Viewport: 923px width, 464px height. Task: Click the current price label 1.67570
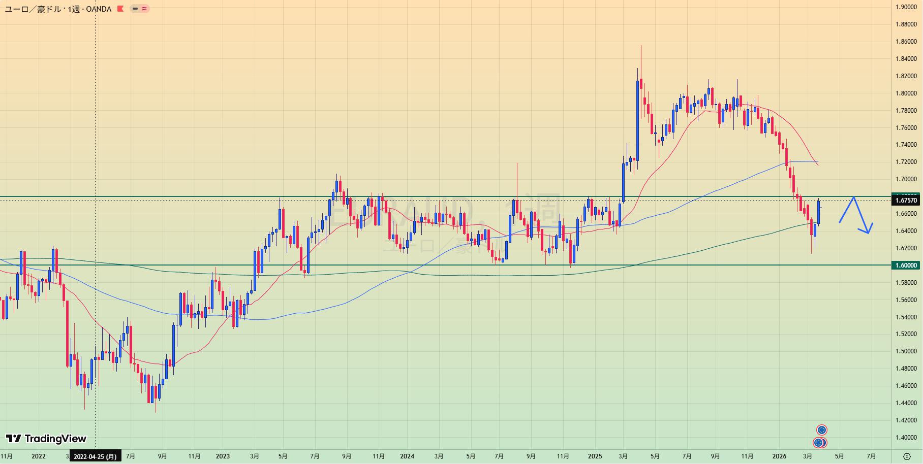[x=906, y=201]
